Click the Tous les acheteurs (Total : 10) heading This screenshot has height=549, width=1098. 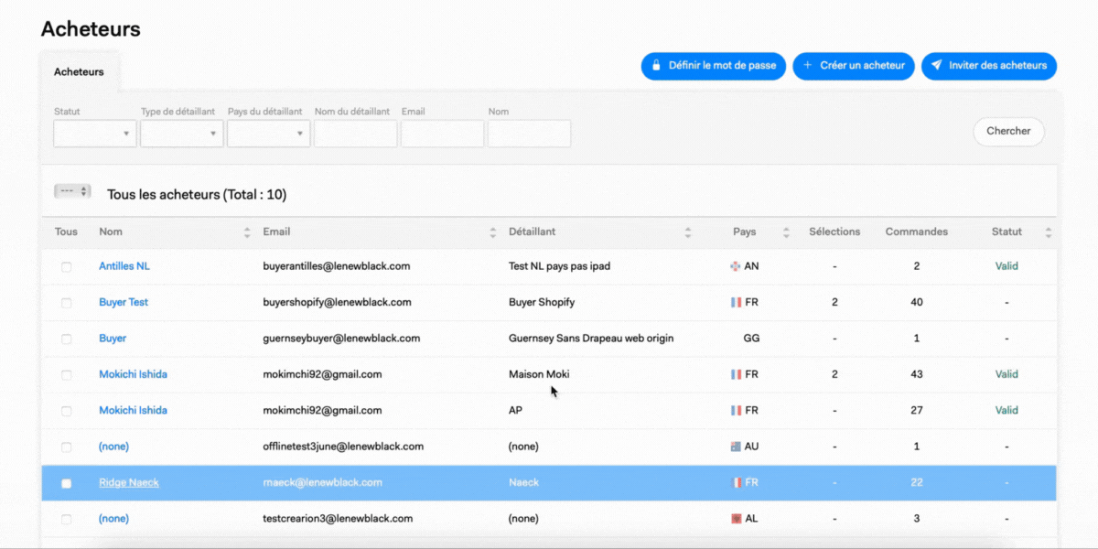click(197, 194)
